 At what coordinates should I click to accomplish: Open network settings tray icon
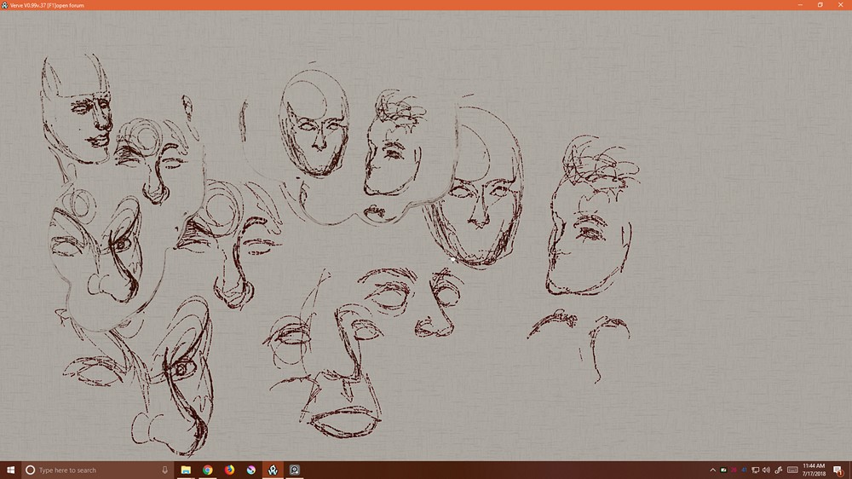point(755,470)
